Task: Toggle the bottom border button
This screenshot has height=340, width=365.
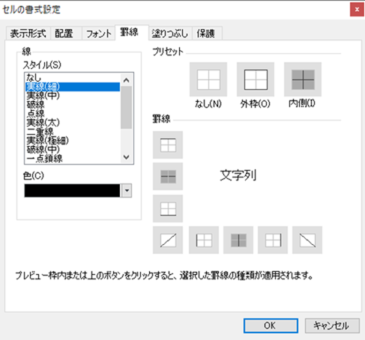Action: (168, 208)
